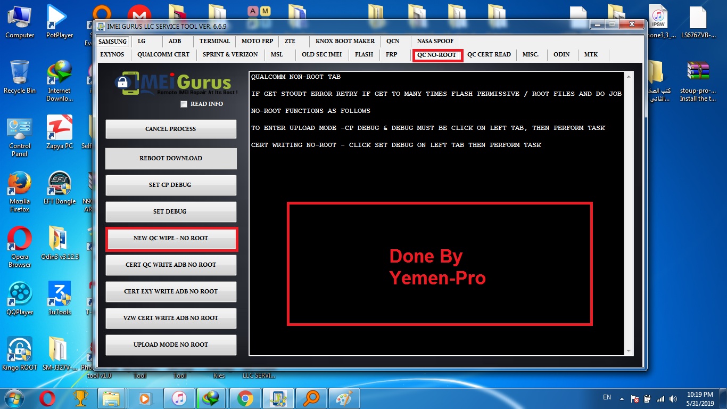This screenshot has width=727, height=409.
Task: Switch to the ZTE tab
Action: coord(290,41)
